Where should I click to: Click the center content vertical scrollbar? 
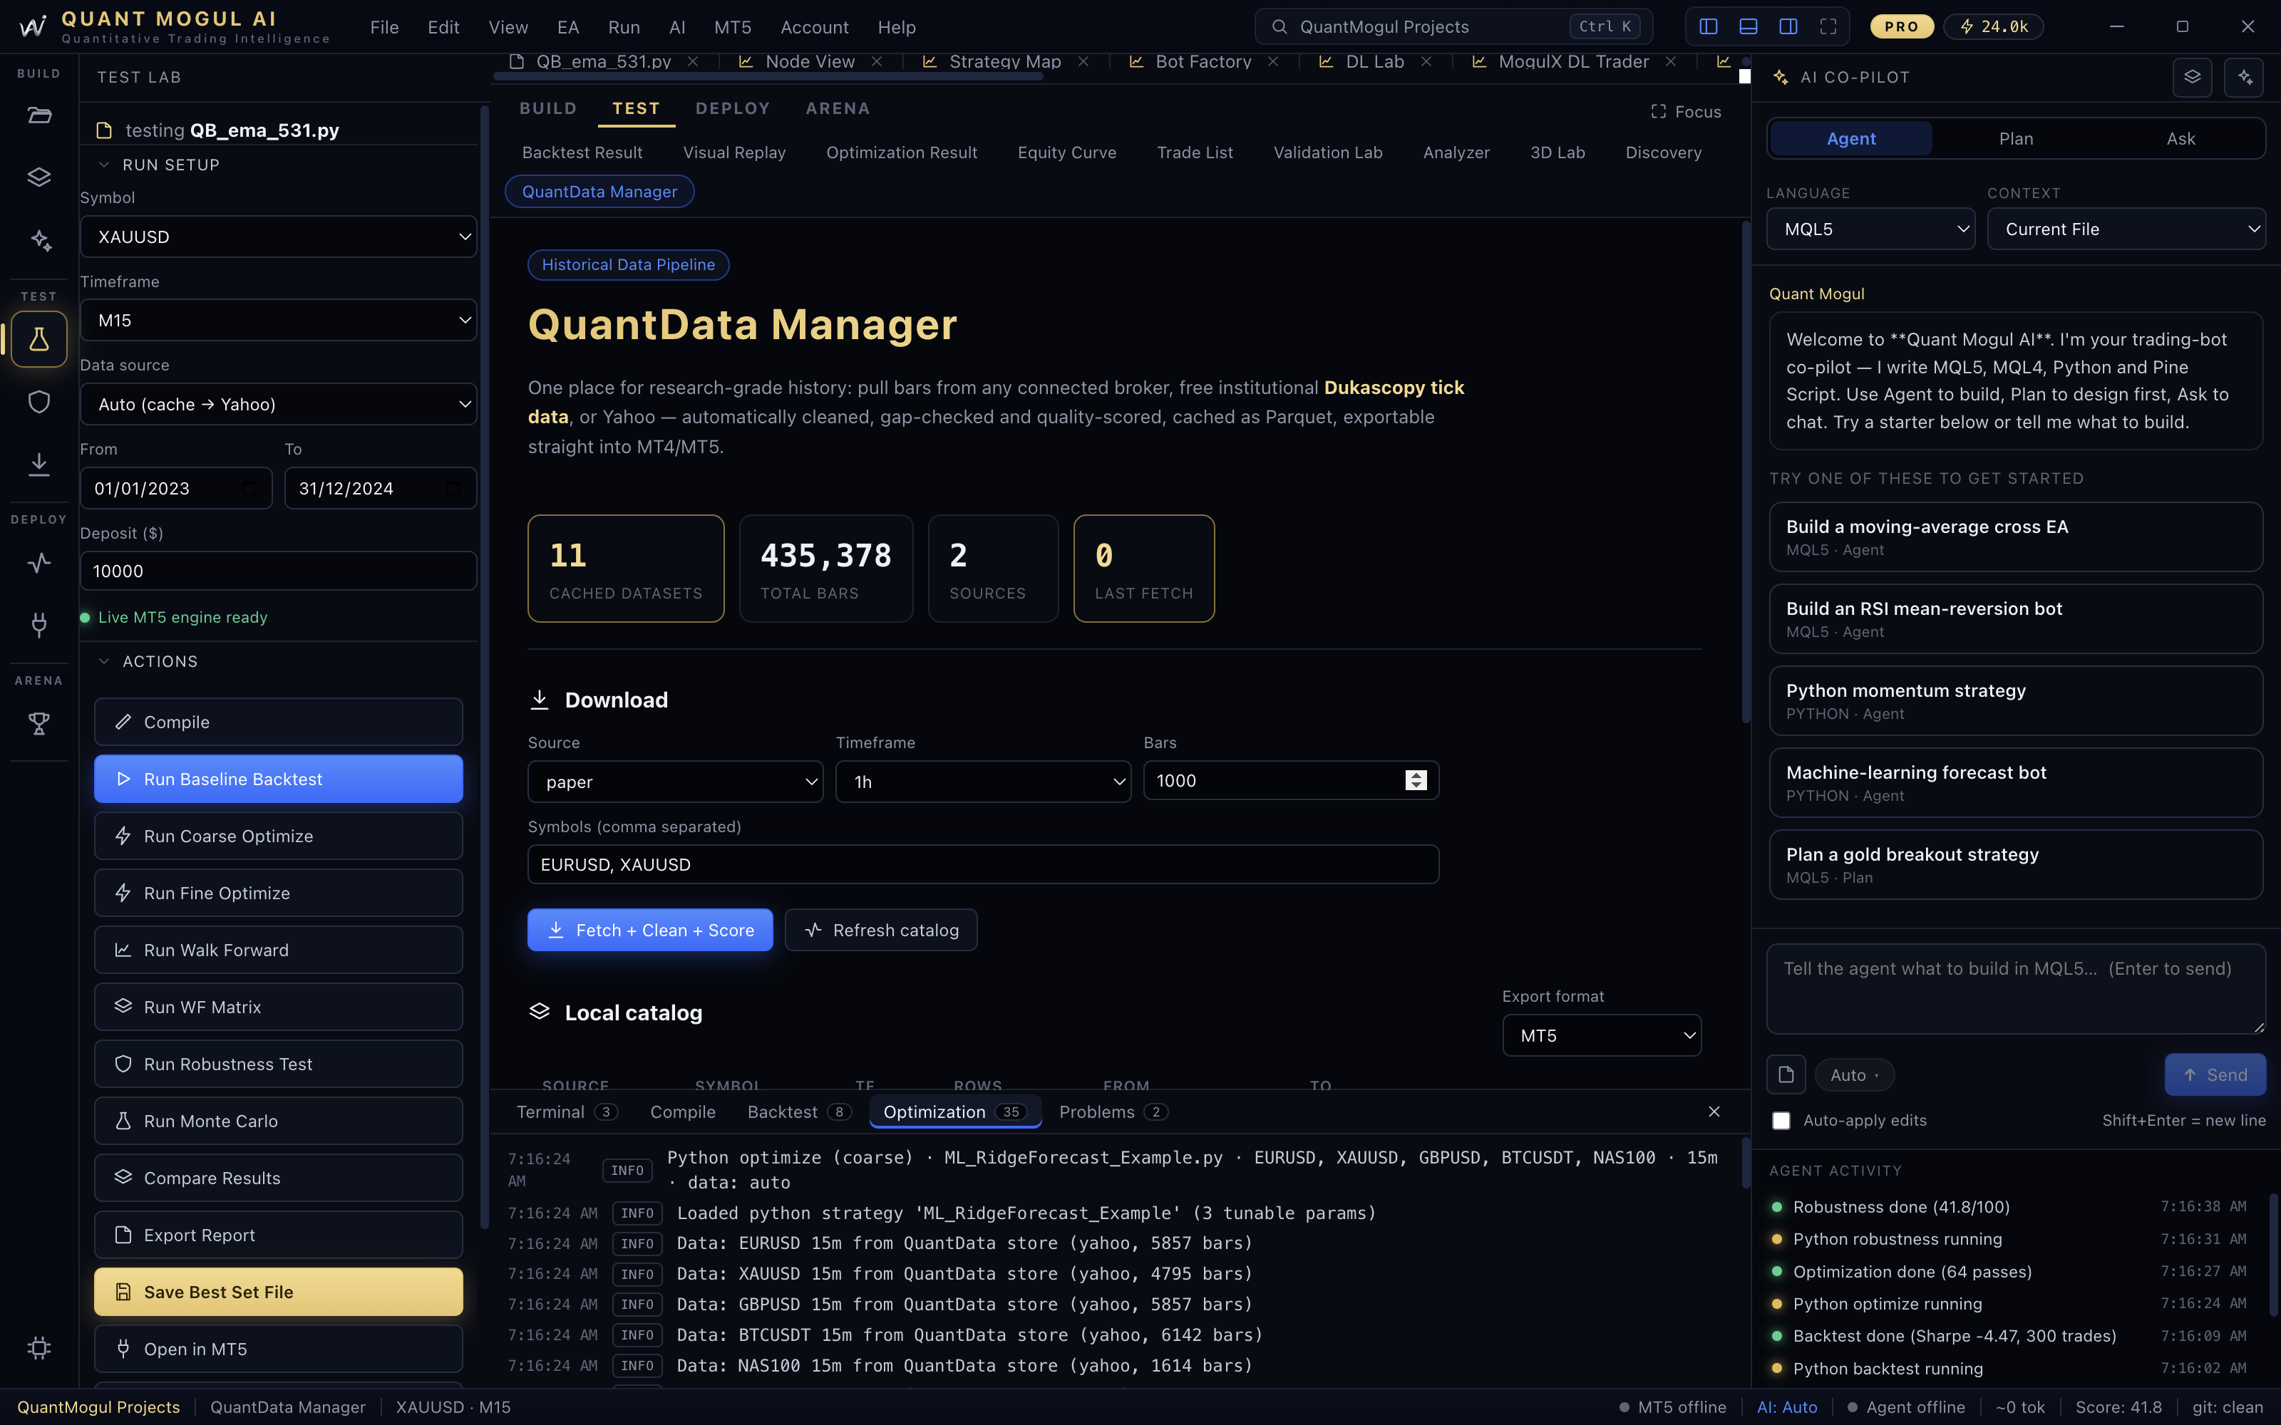point(1745,471)
